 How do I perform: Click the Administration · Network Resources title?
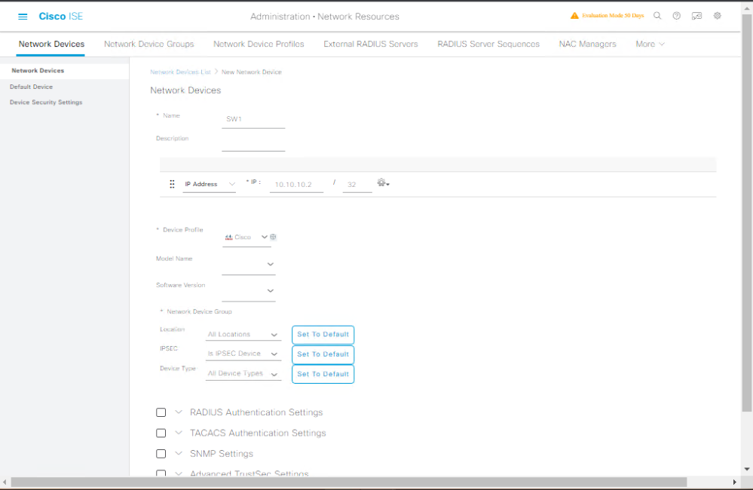[x=325, y=17]
